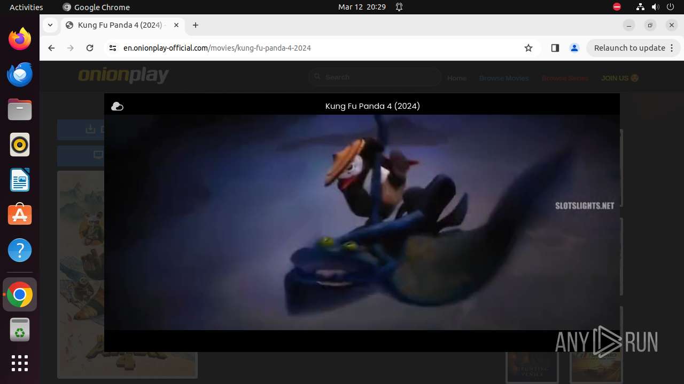
Task: Open a new browser tab
Action: click(196, 25)
